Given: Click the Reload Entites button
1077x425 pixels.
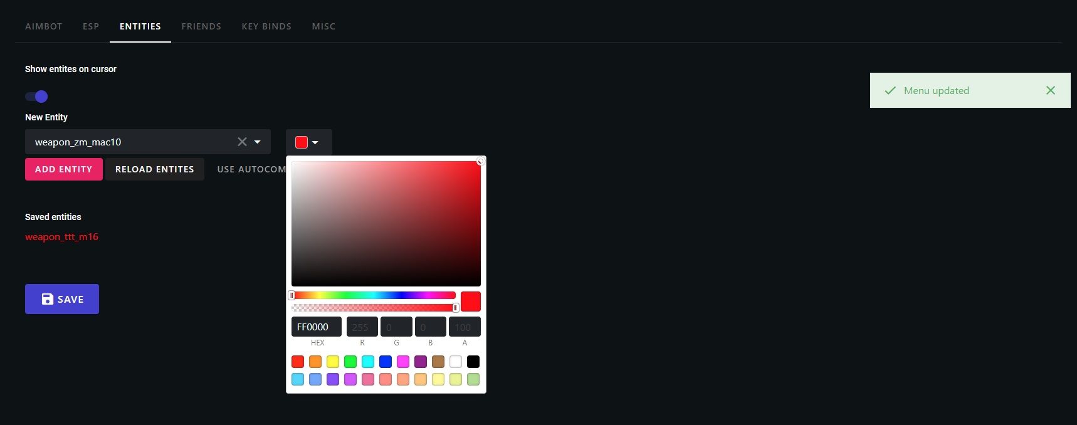Looking at the screenshot, I should [154, 169].
